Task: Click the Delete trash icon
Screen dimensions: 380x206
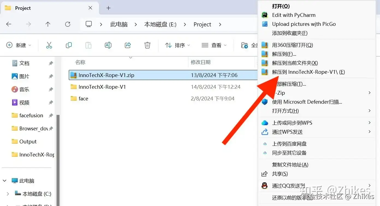Action: click(147, 45)
